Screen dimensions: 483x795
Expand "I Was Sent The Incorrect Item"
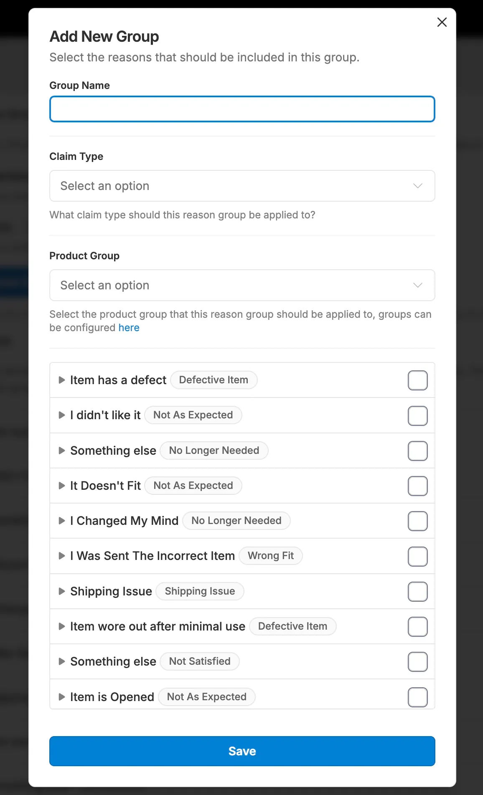(61, 556)
